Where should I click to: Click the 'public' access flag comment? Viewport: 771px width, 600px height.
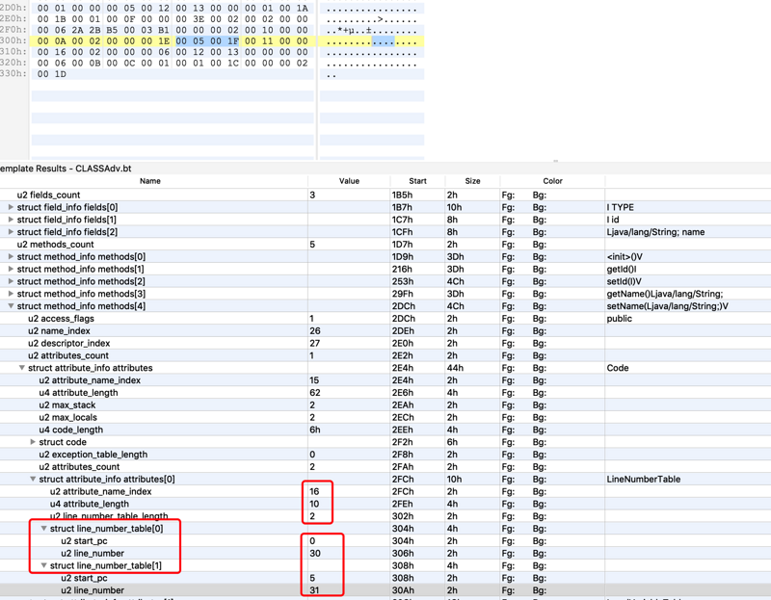(x=619, y=319)
